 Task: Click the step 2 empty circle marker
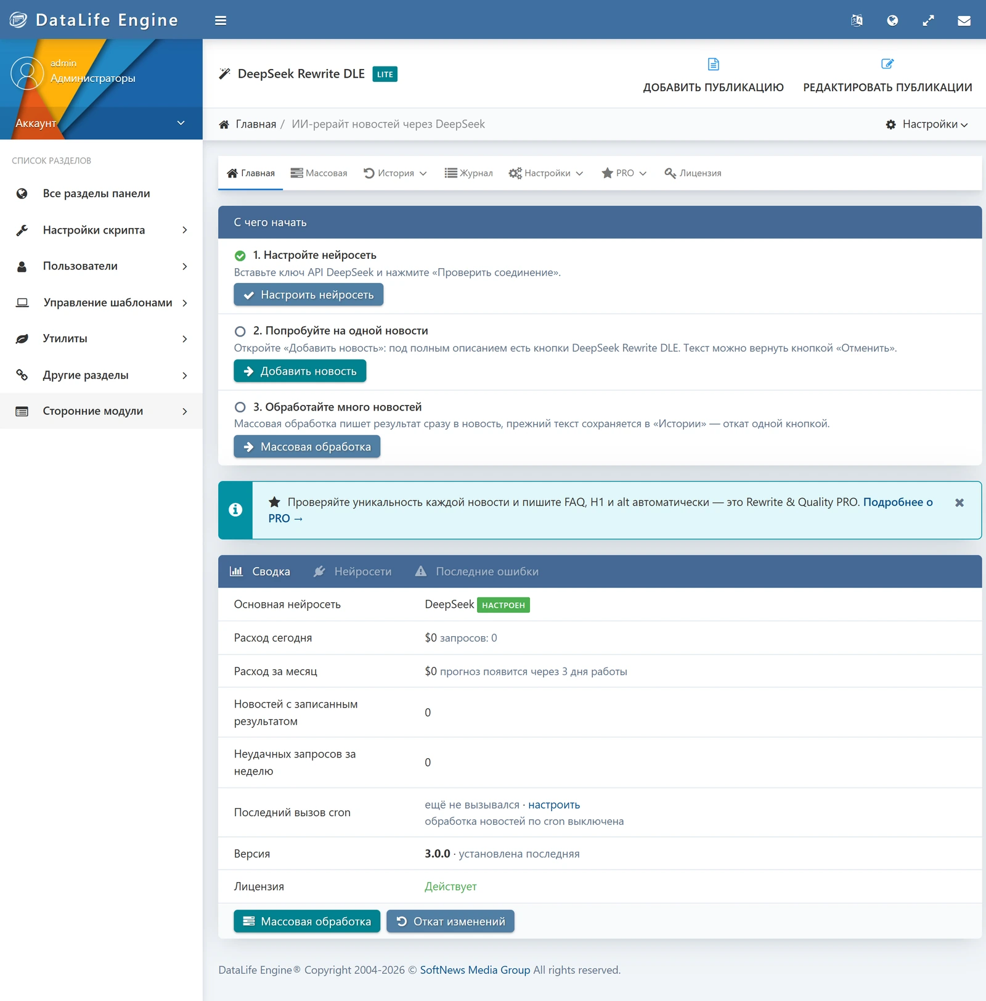pos(240,332)
